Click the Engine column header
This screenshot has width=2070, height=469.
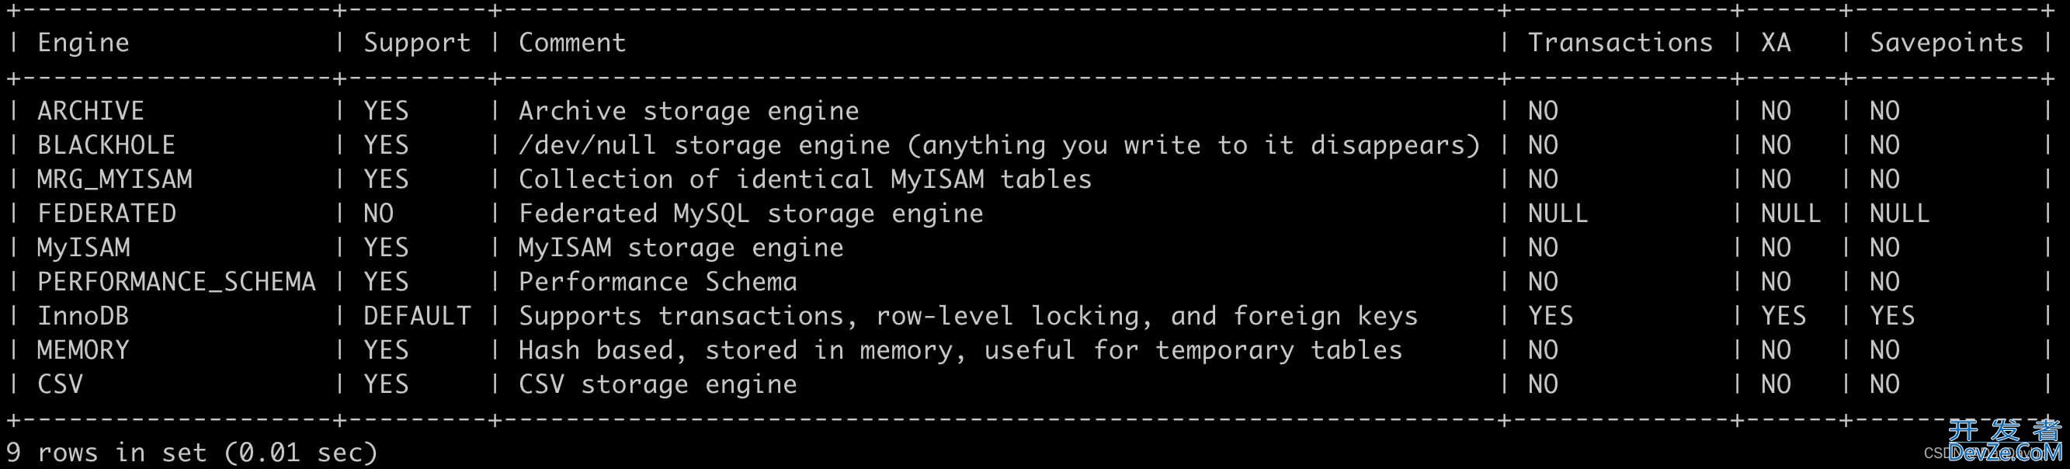[x=83, y=43]
